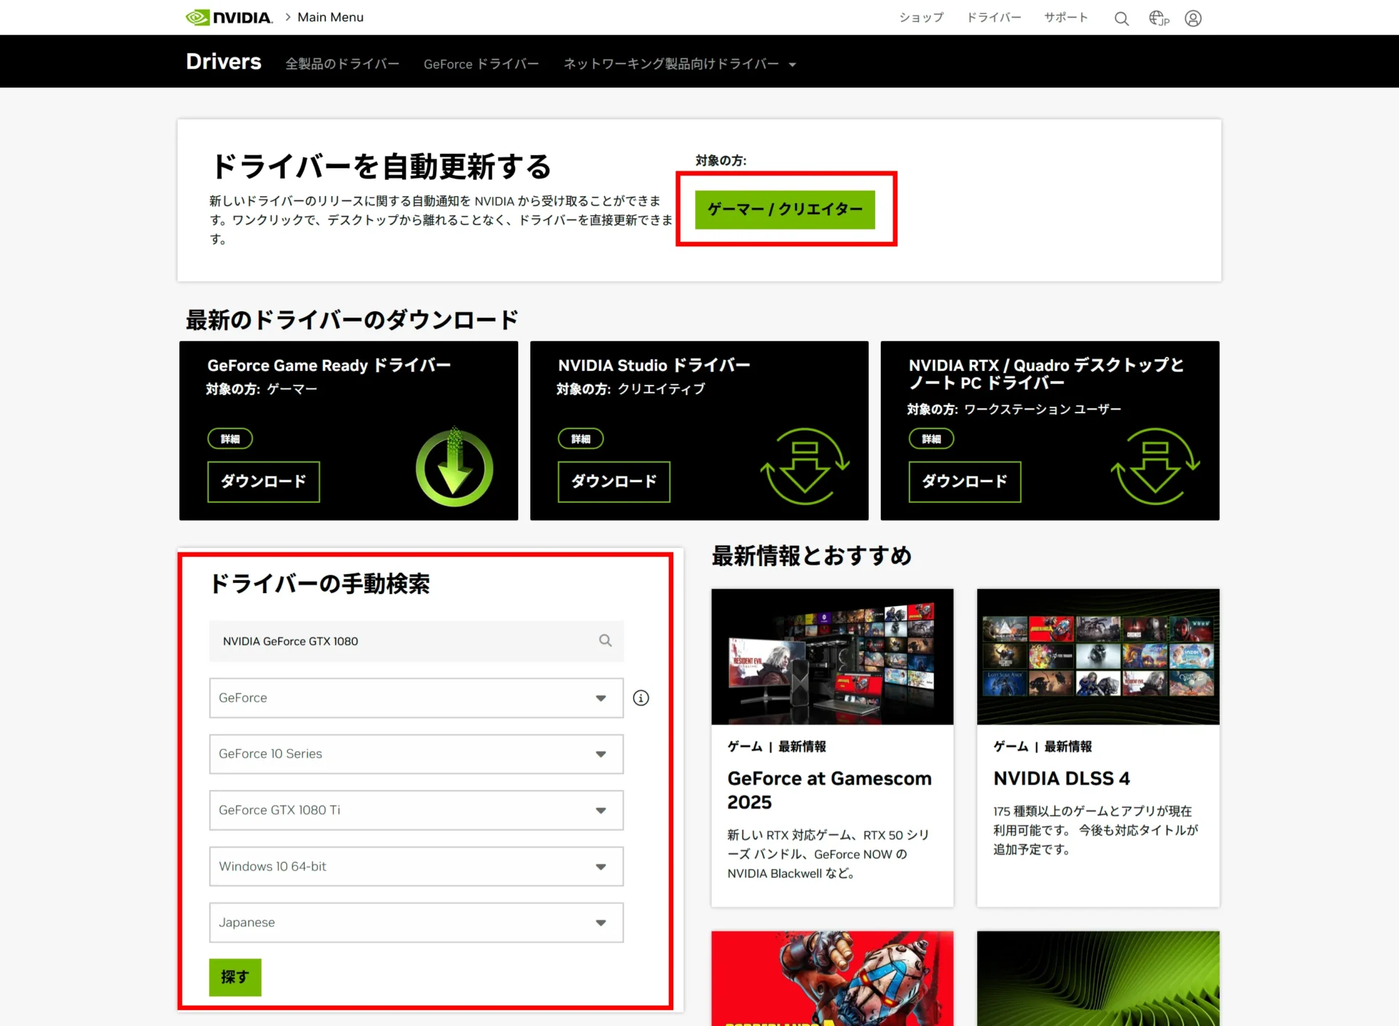The width and height of the screenshot is (1399, 1026).
Task: Open the GeForce at Gamescom 2025 thumbnail
Action: pos(832,657)
